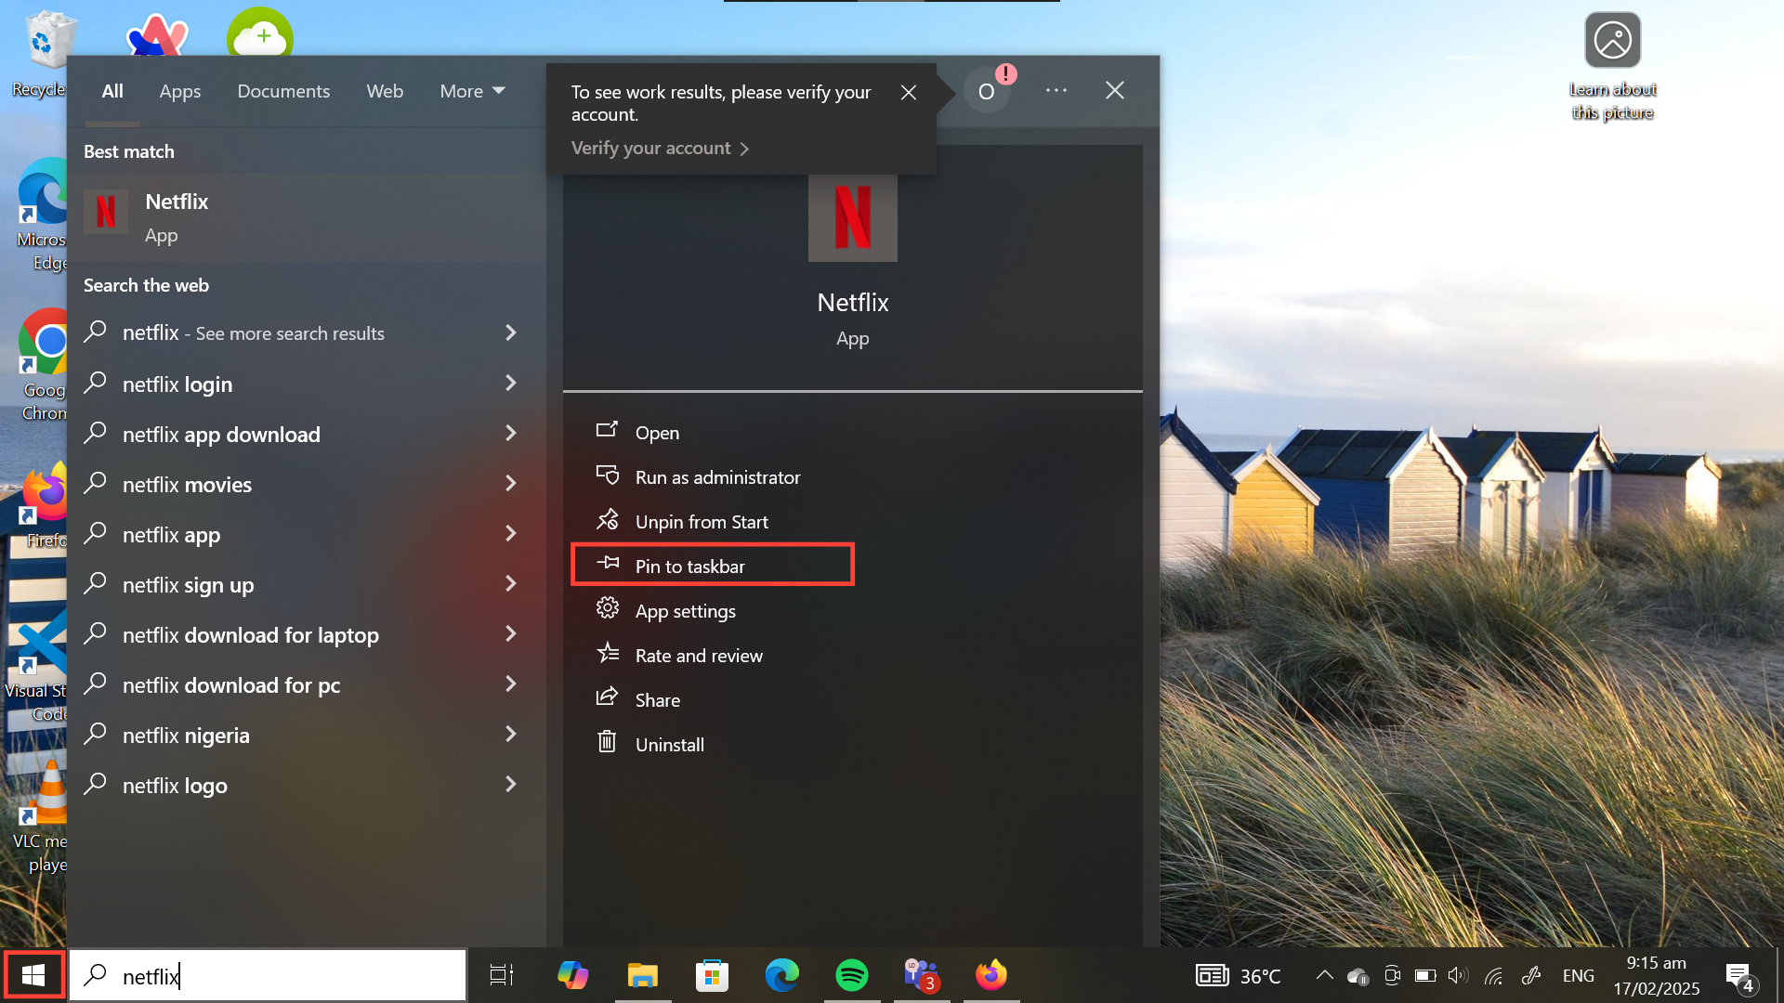Expand the More filter dropdown
Viewport: 1784px width, 1003px height.
[472, 91]
